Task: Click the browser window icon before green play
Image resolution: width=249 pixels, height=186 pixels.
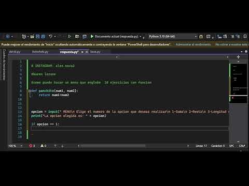Action: click(85, 36)
